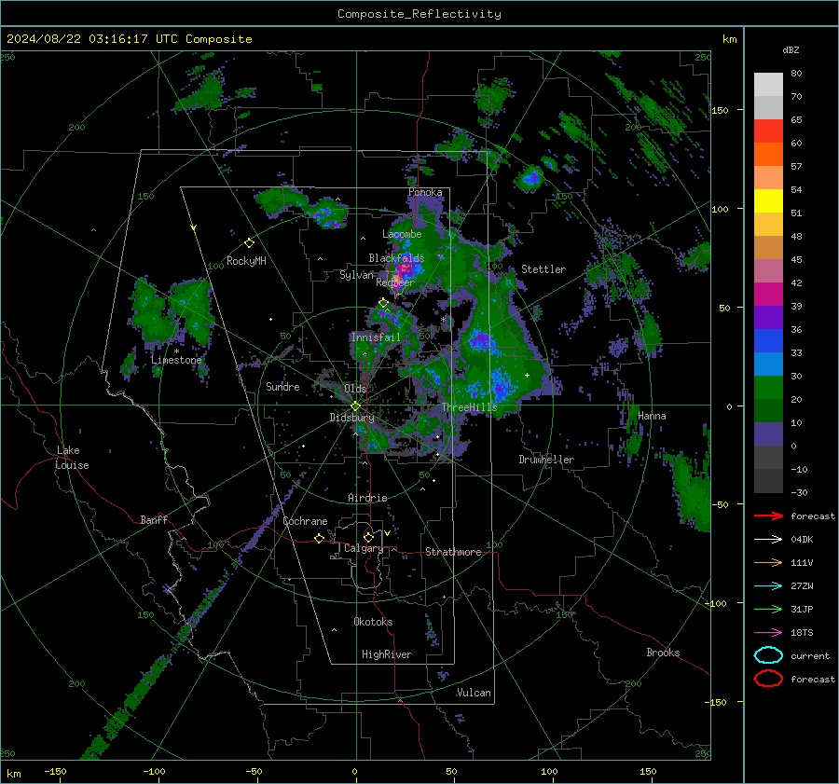The width and height of the screenshot is (839, 784).
Task: Click the yellow diamond marker near Cochrane
Action: click(319, 538)
